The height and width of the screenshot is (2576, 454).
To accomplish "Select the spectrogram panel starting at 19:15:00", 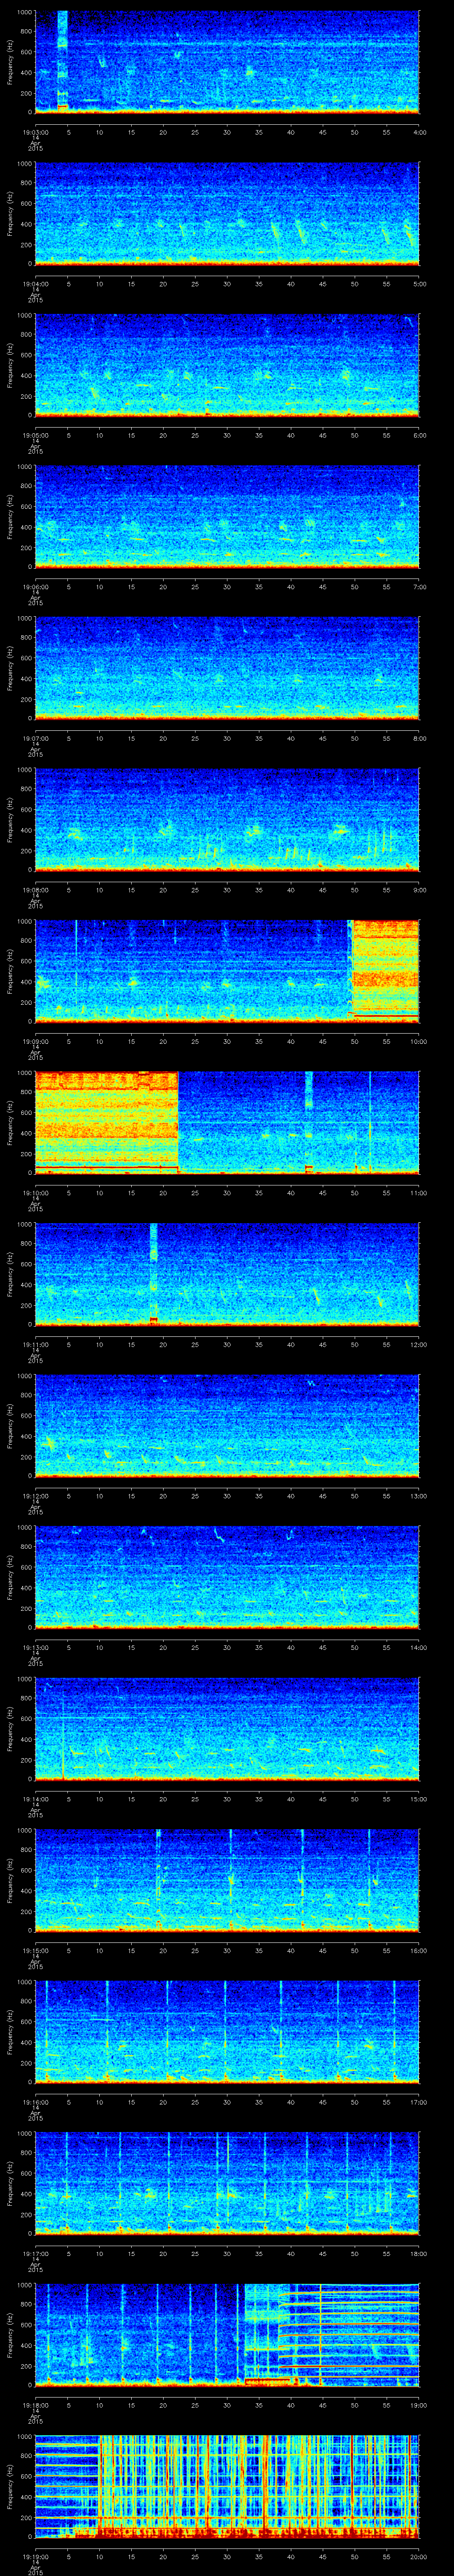I will click(227, 1880).
